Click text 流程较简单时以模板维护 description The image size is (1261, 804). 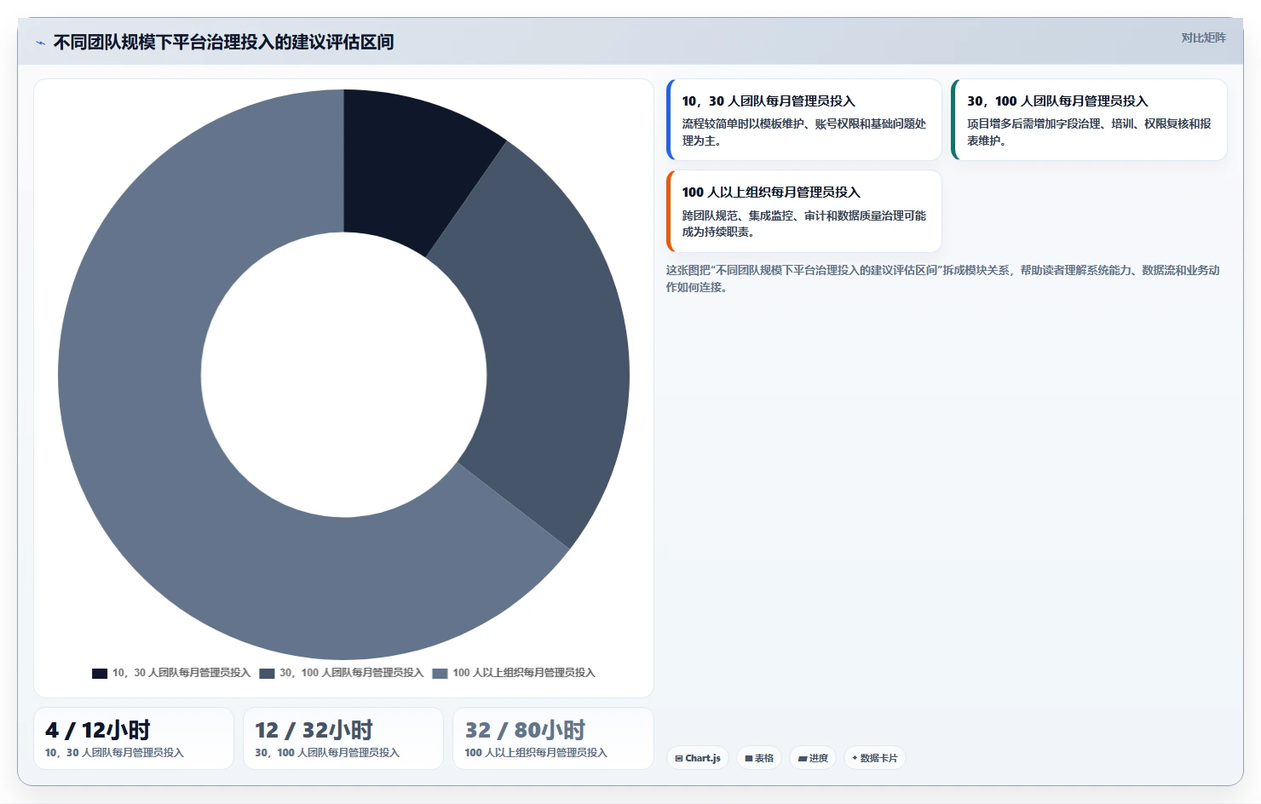coord(803,132)
